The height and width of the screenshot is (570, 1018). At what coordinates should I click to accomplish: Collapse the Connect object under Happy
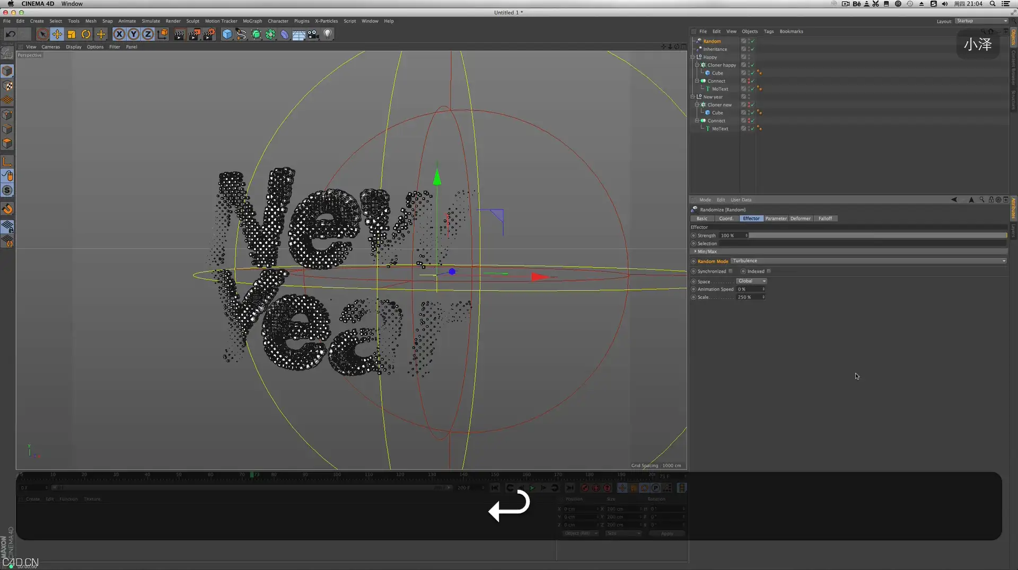(697, 81)
